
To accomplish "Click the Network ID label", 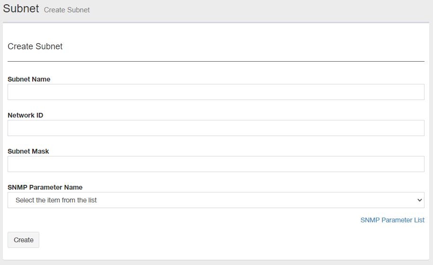I will pos(26,115).
